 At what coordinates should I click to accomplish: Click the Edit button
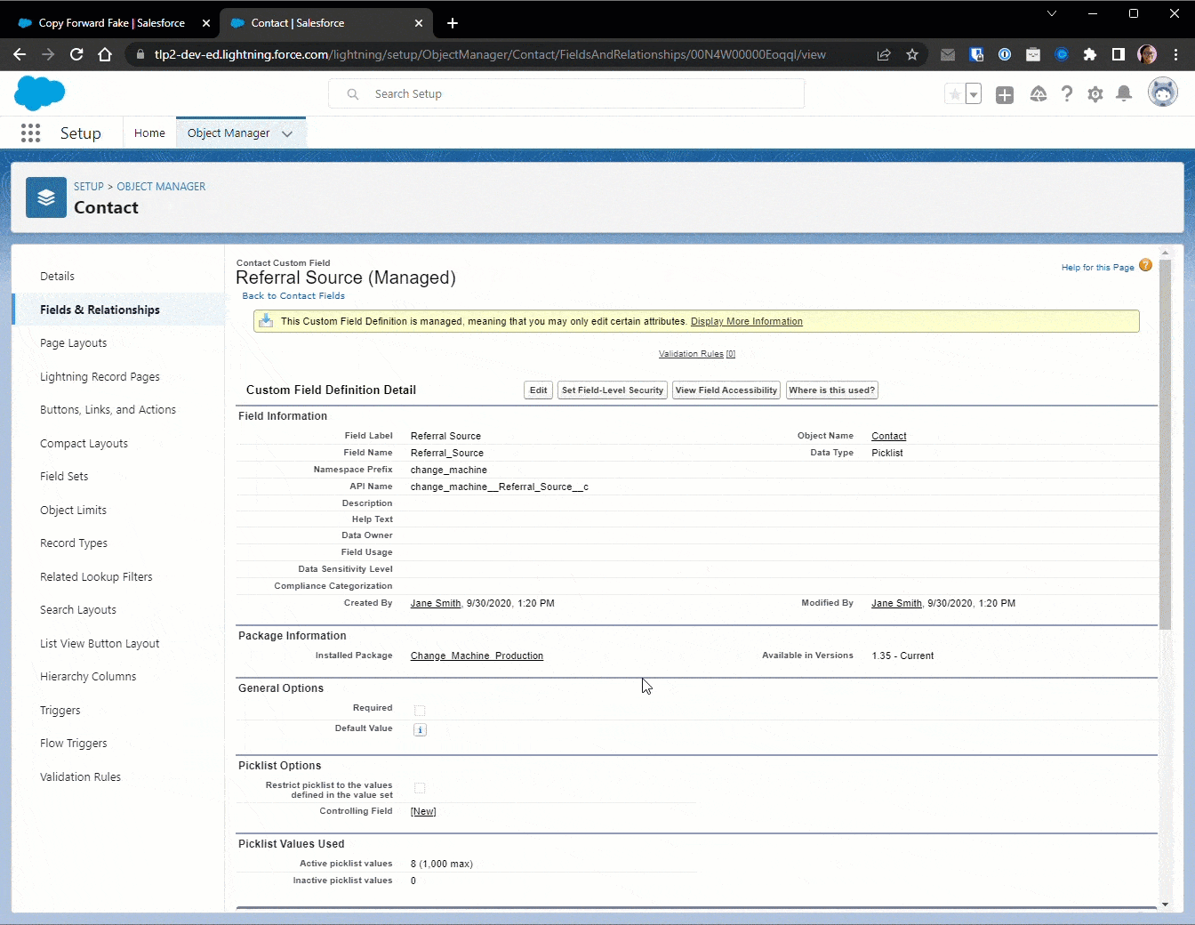pos(539,390)
